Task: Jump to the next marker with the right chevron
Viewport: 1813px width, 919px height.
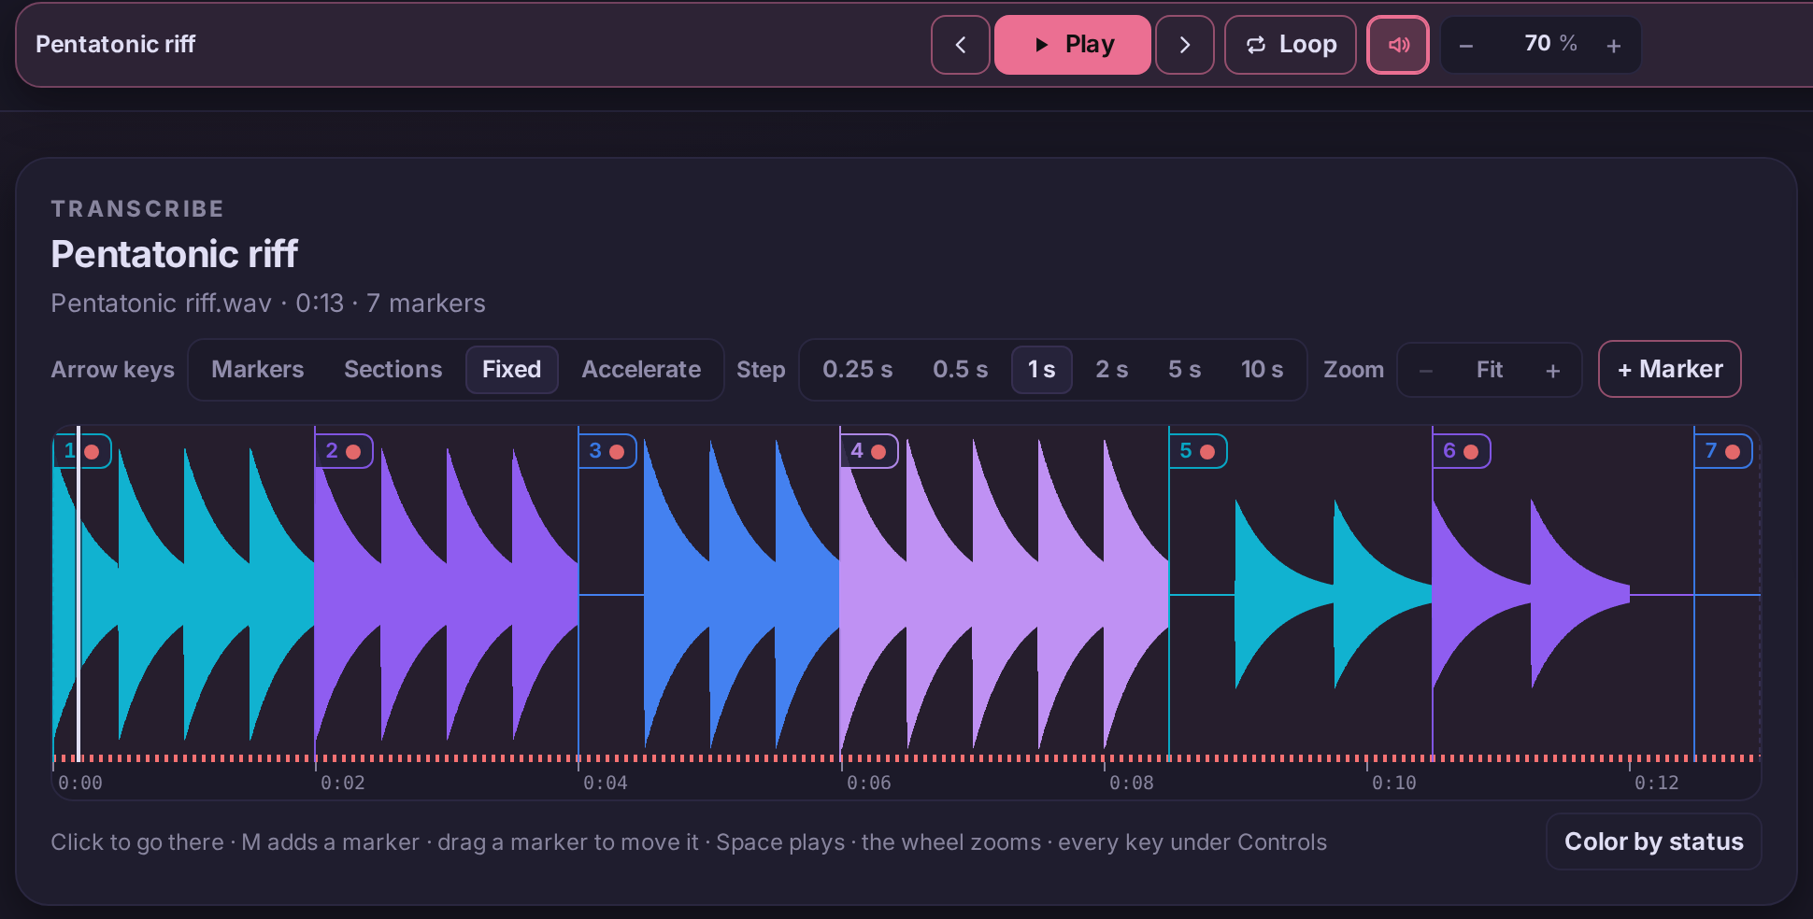Action: click(x=1185, y=45)
